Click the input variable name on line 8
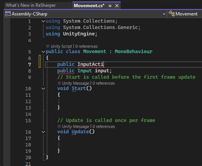The image size is (202, 166). pyautogui.click(x=102, y=70)
